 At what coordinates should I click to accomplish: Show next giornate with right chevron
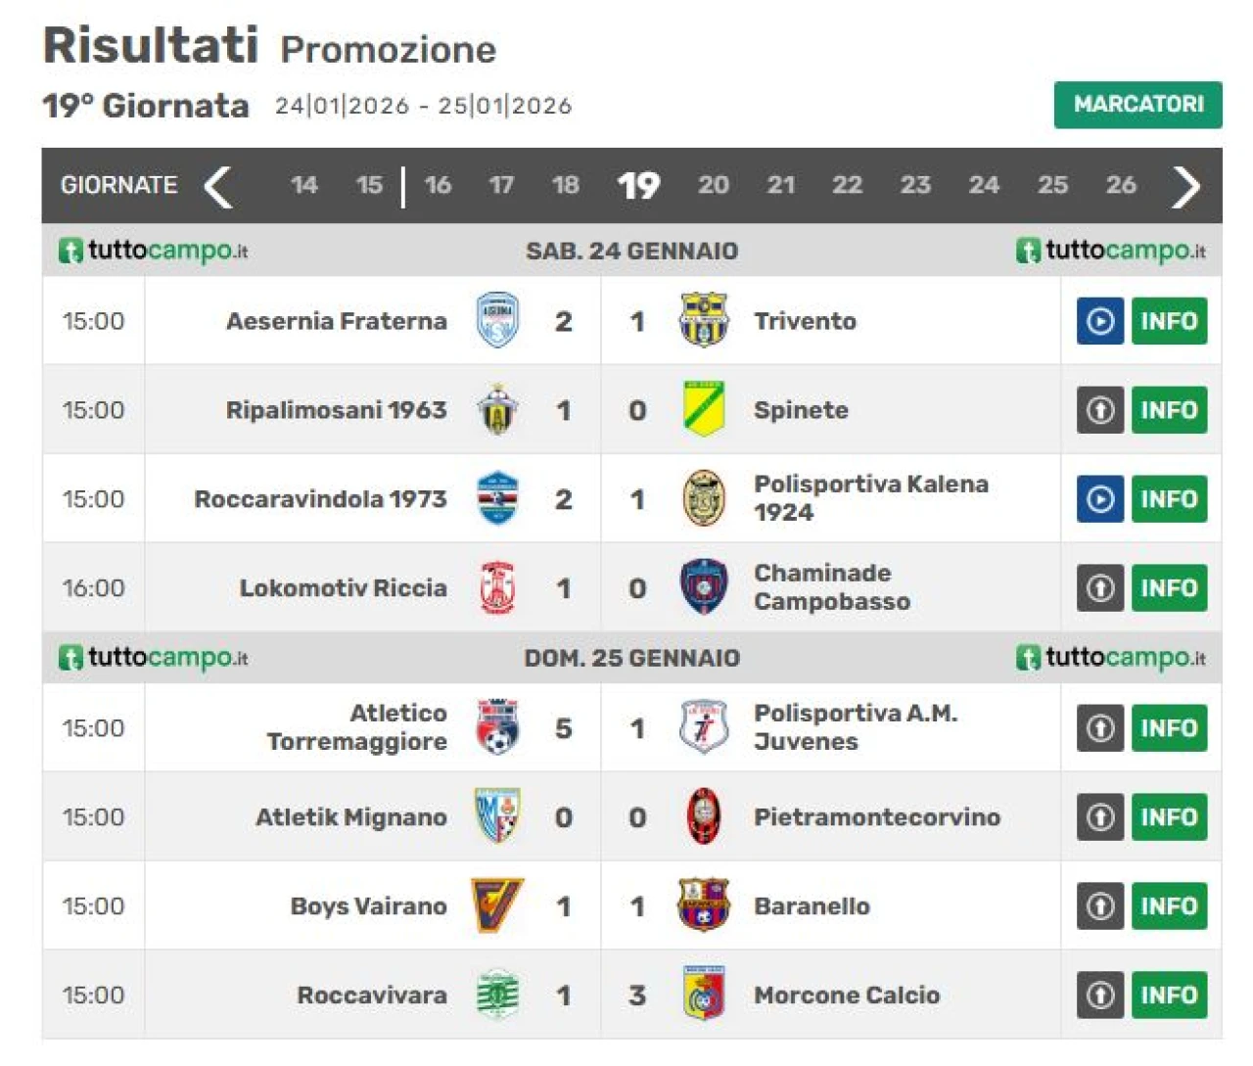pos(1185,186)
